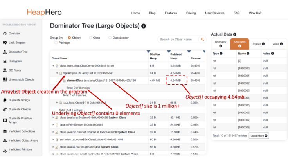The height and width of the screenshot is (162, 288).
Task: Collapse the learn.clear.ClearDemo class row
Action: (53, 66)
